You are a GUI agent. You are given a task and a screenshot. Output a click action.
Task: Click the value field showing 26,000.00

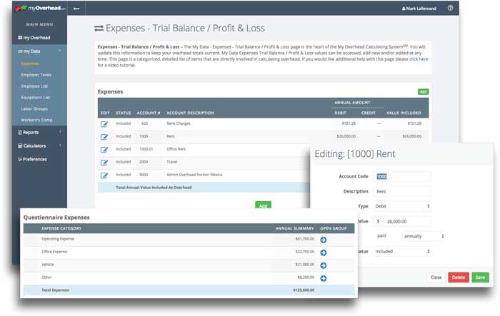coord(406,221)
